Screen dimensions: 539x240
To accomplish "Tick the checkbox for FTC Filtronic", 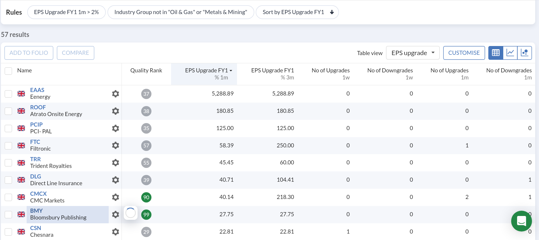I will click(x=8, y=146).
